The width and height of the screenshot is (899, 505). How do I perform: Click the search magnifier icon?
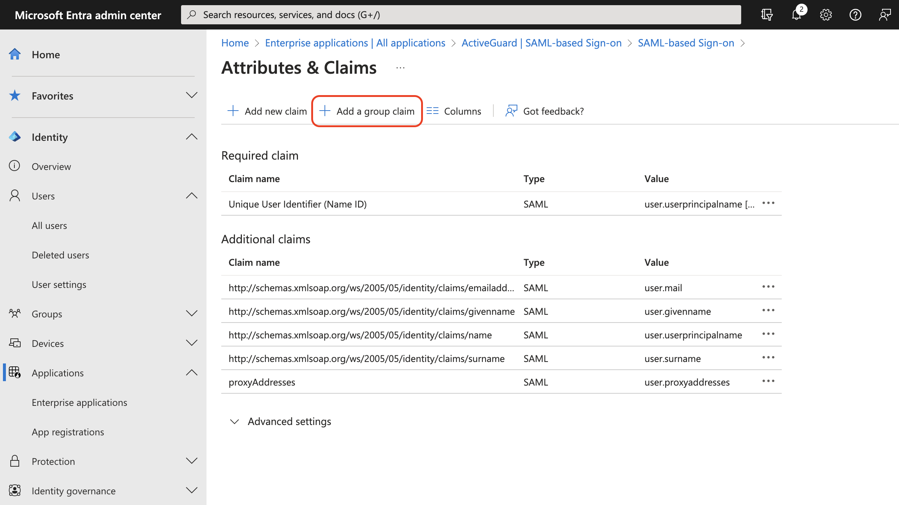[x=191, y=15]
